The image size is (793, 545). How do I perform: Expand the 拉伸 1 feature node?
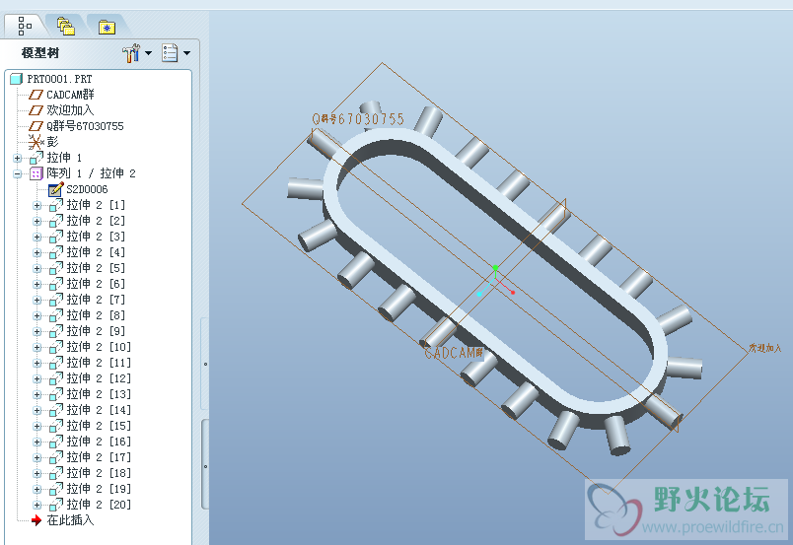[17, 158]
